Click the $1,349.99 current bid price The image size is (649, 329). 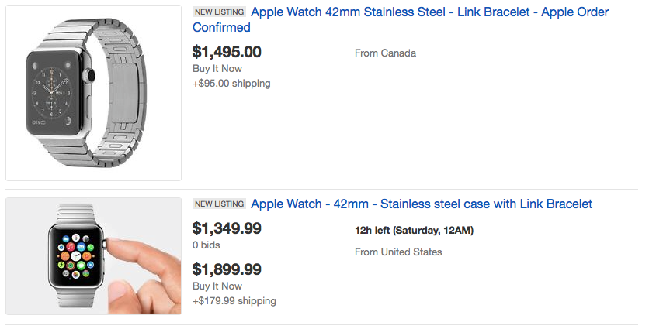tap(227, 228)
